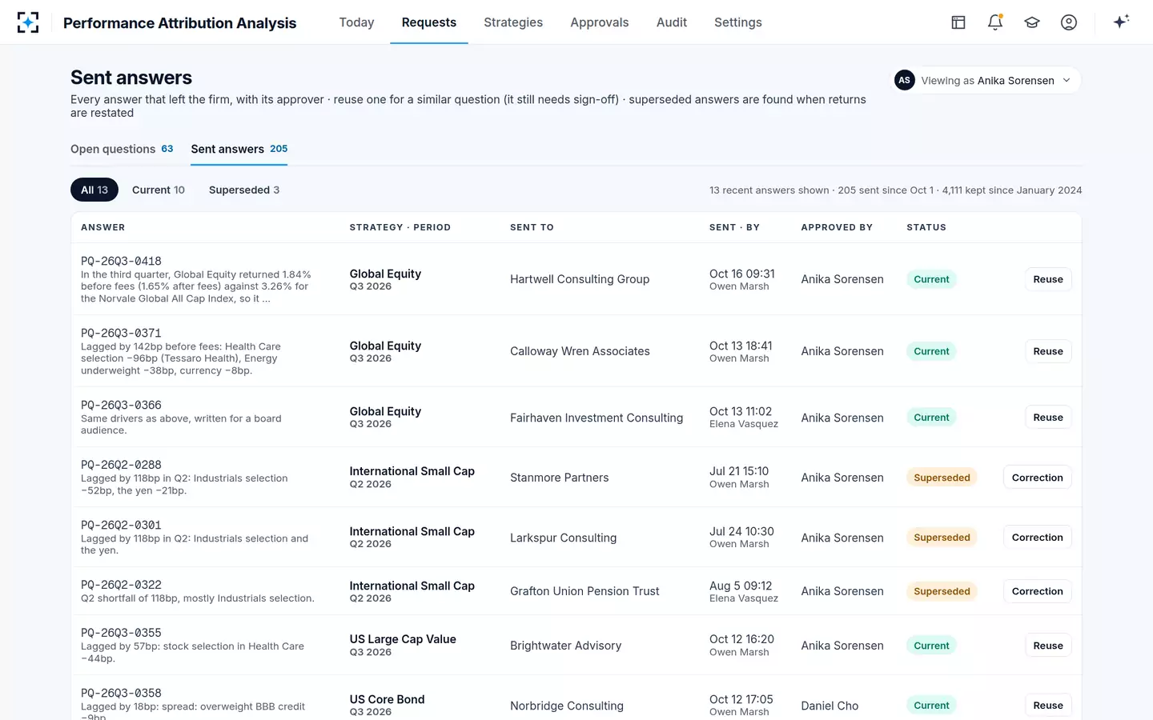
Task: Reuse answer sent to Calloway Wren Associates
Action: [1048, 351]
